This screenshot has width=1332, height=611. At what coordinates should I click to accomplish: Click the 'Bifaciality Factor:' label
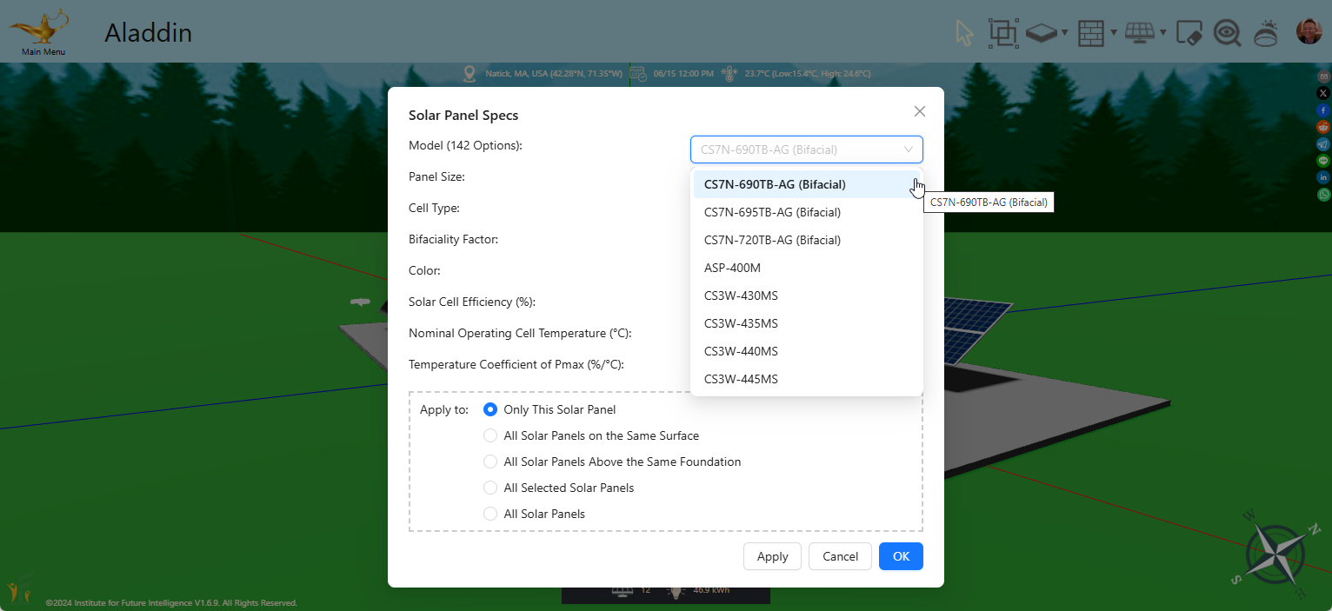point(453,239)
